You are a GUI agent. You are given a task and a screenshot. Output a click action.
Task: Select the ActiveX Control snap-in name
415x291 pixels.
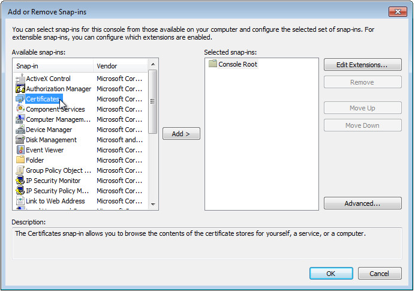(x=48, y=79)
